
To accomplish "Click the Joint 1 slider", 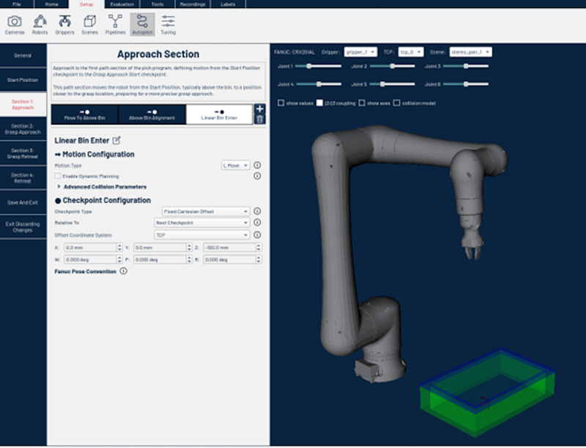I will tap(318, 66).
